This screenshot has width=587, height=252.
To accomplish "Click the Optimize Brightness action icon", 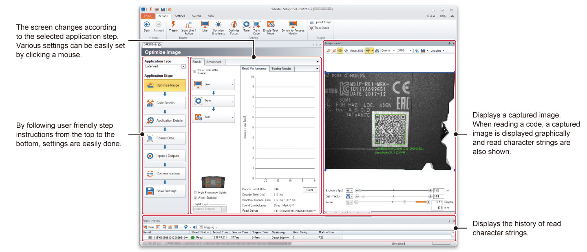I will coord(218,24).
